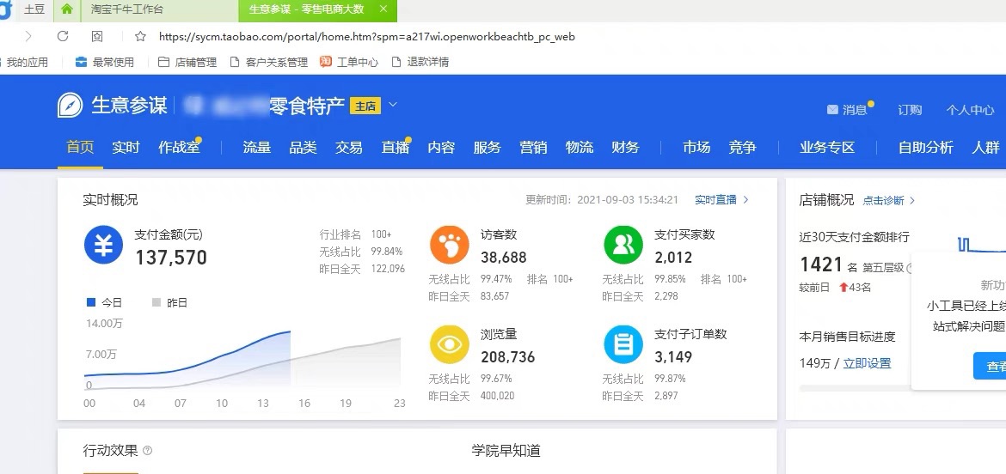This screenshot has width=1006, height=474.
Task: Open 我的应用 bookmark
Action: tap(26, 62)
